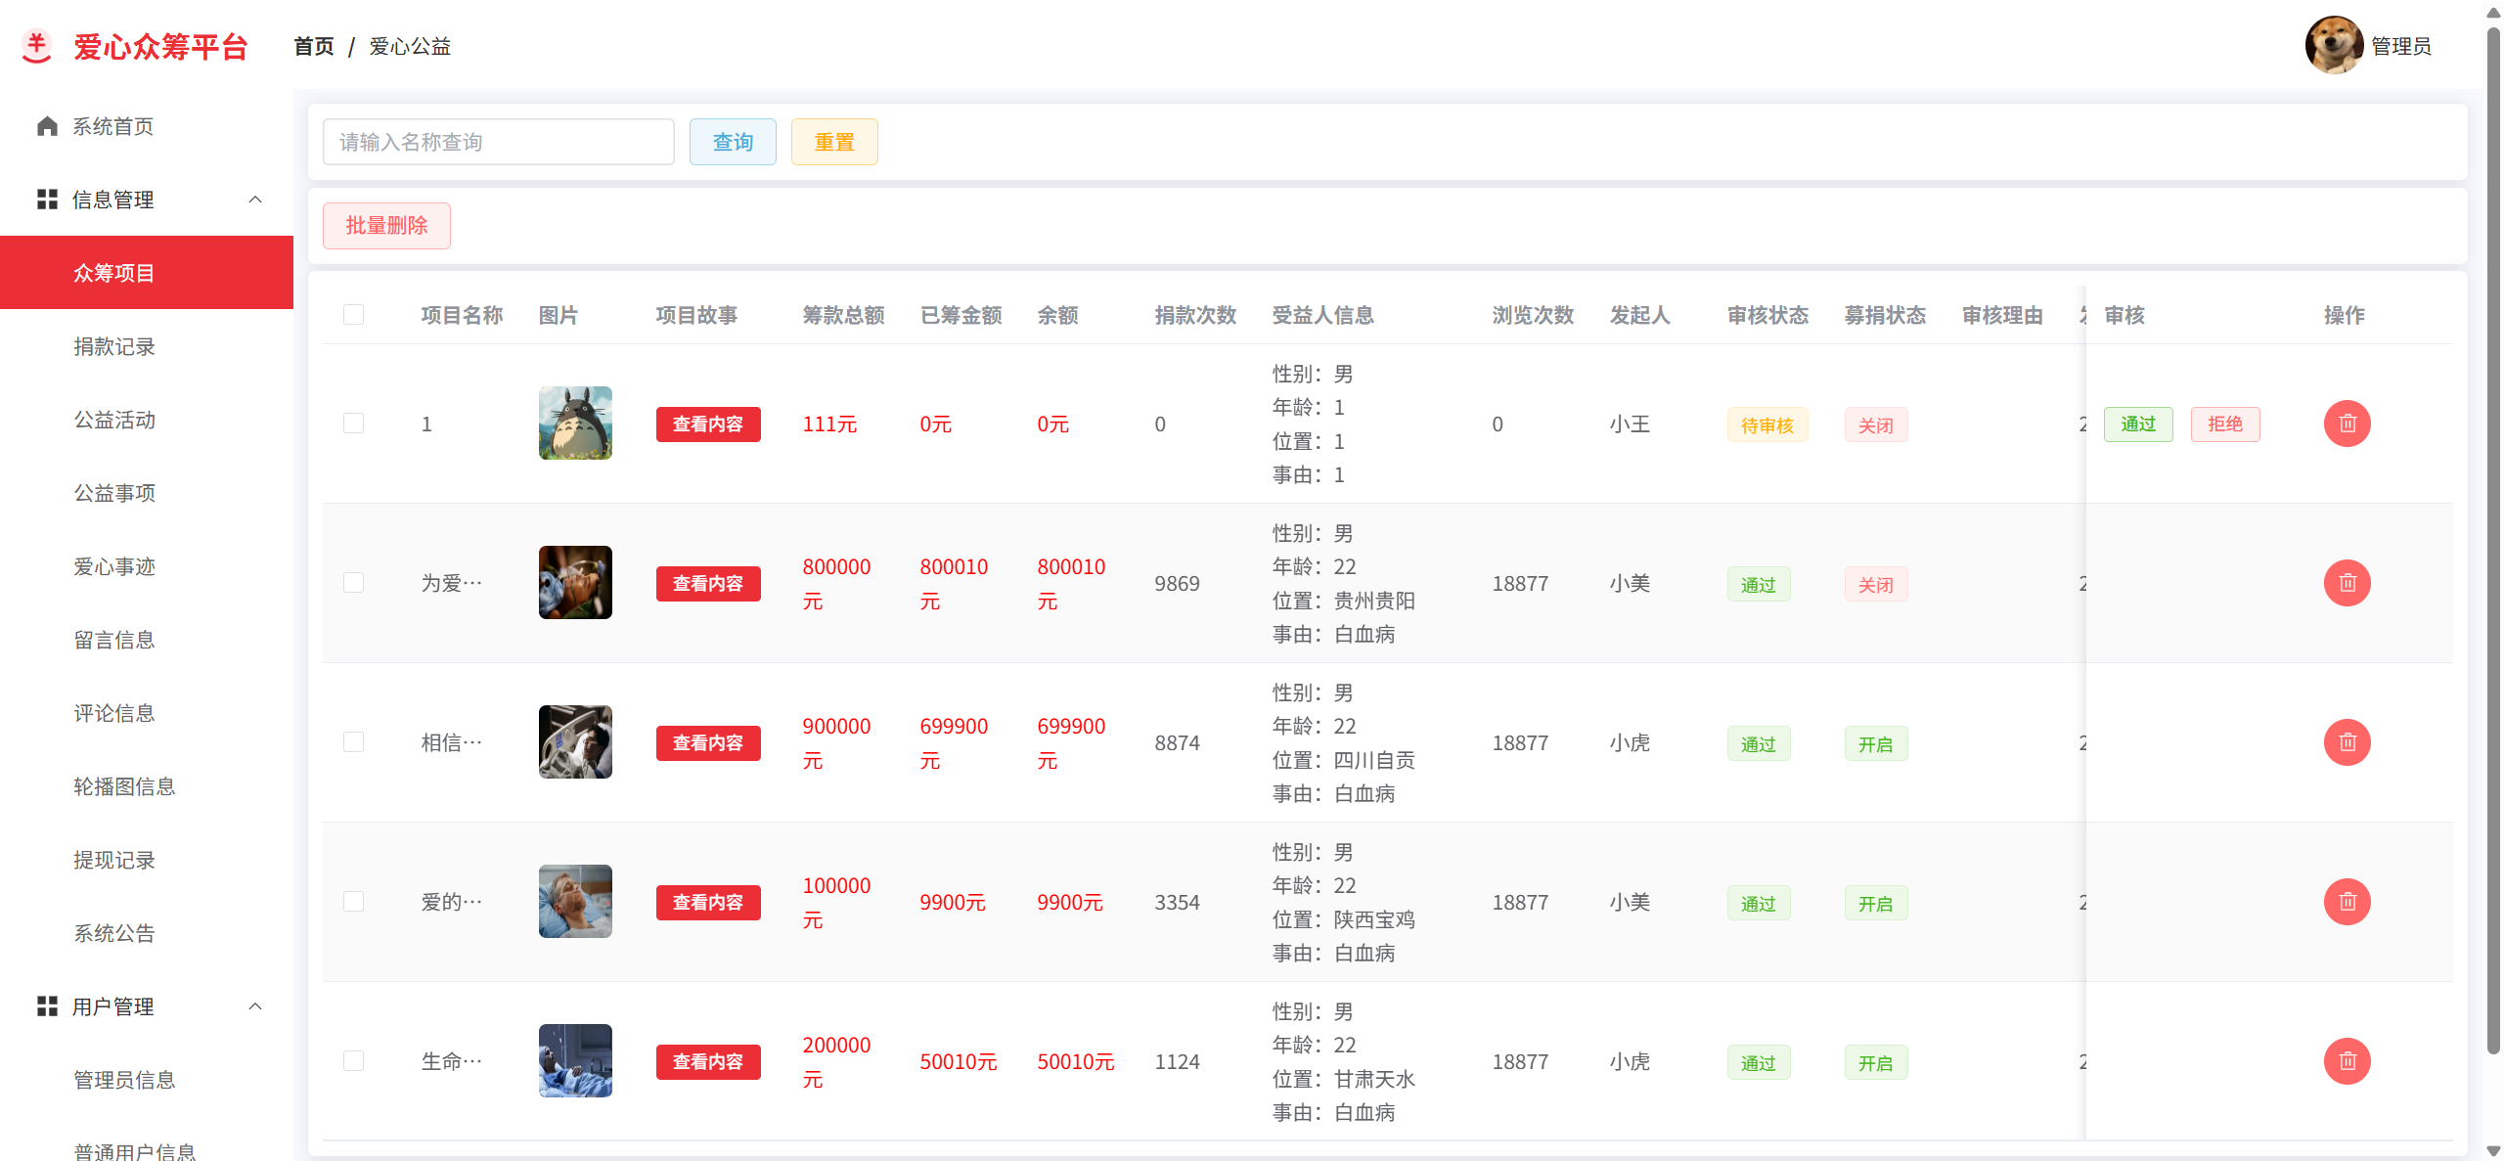The image size is (2504, 1161).
Task: Select the checkbox for the 生命 project row
Action: point(353,1061)
